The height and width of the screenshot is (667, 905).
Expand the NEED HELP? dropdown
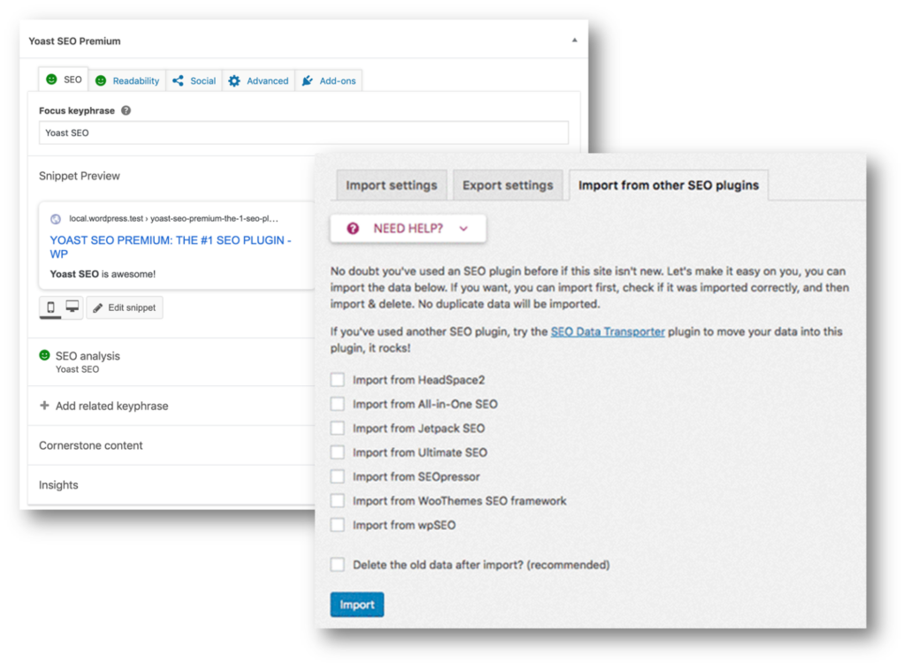[x=407, y=228]
